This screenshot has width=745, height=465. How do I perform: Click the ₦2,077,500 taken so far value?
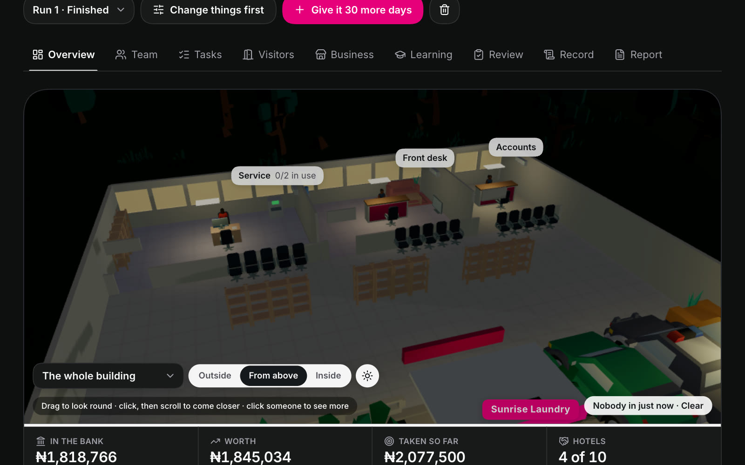click(425, 457)
